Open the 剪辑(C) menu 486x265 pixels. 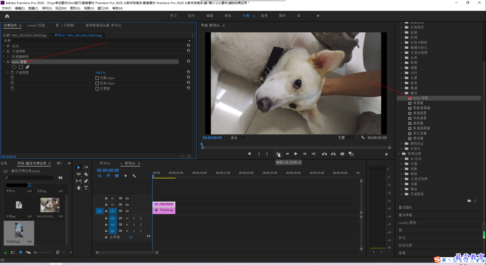(x=33, y=8)
